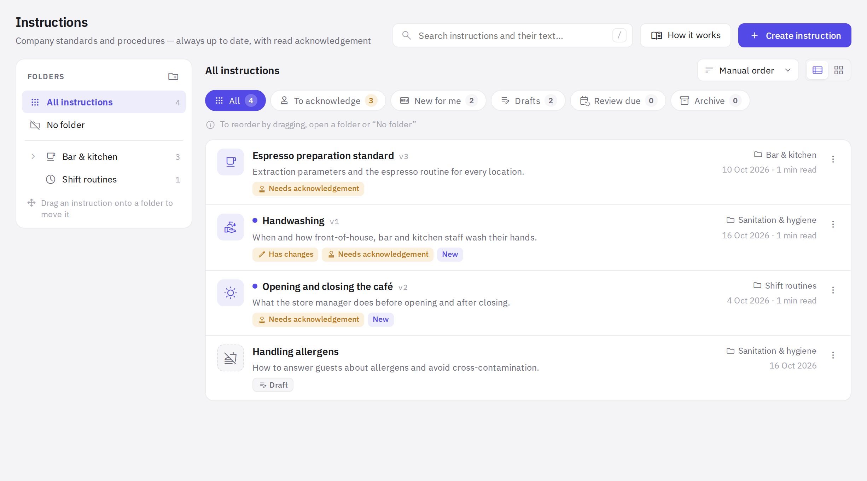Click the Has changes badge on Handwashing
This screenshot has height=481, width=867.
pos(285,254)
